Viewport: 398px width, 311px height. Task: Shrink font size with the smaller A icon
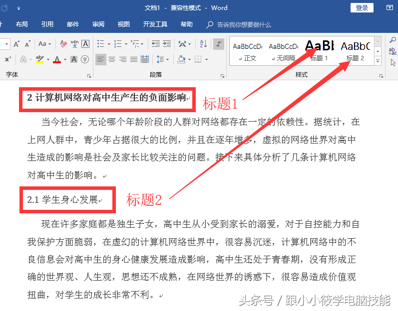(27, 44)
